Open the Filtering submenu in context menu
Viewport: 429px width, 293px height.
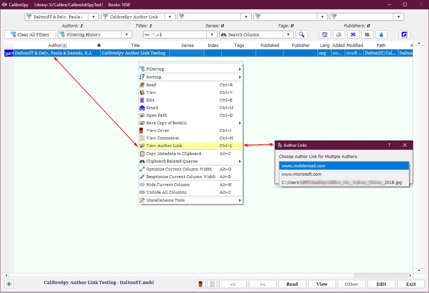[191, 69]
